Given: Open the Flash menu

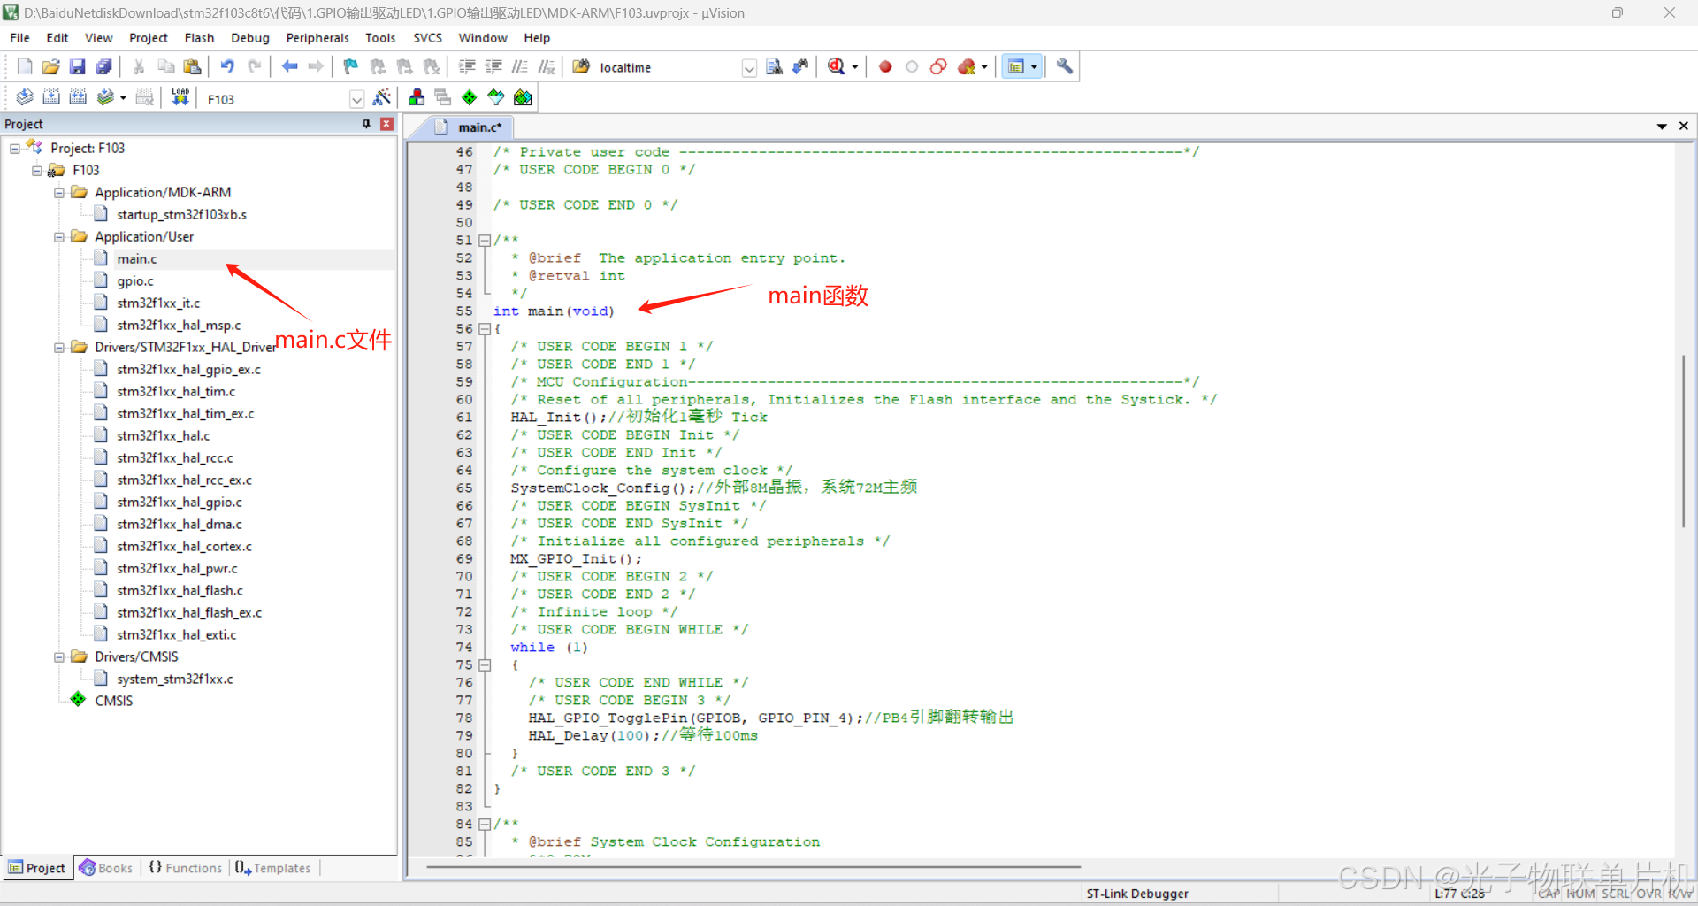Looking at the screenshot, I should pos(199,38).
